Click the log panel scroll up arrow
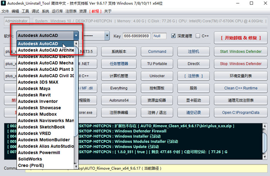 point(265,126)
